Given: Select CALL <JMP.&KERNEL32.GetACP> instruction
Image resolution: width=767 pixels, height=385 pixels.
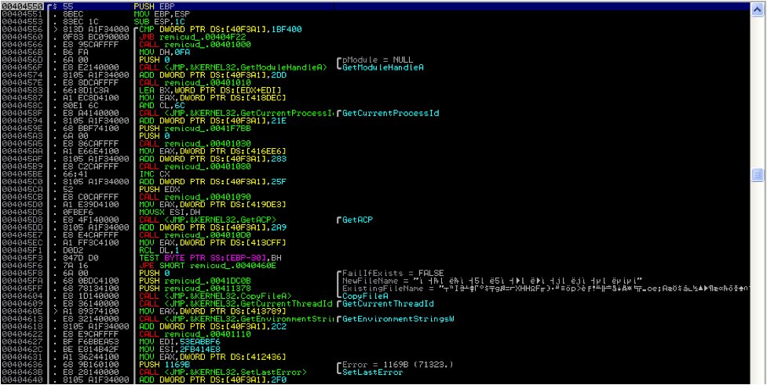Looking at the screenshot, I should [208, 220].
